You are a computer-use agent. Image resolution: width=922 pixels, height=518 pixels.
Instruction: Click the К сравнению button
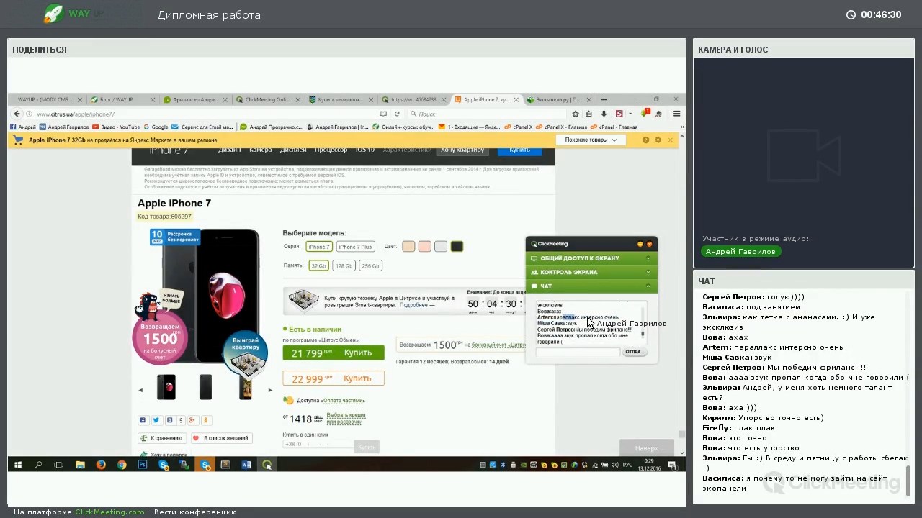(161, 438)
